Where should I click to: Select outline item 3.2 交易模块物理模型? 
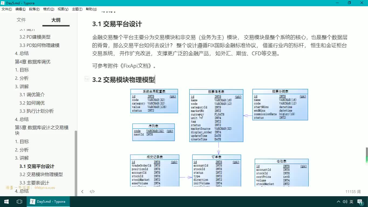(x=41, y=174)
